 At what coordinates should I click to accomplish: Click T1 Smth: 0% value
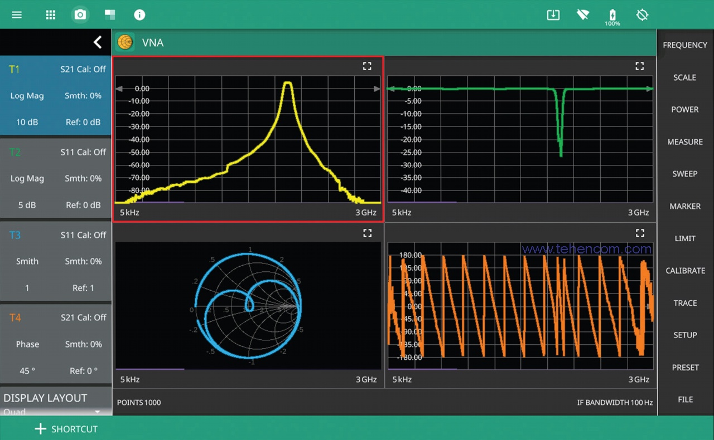tap(83, 96)
